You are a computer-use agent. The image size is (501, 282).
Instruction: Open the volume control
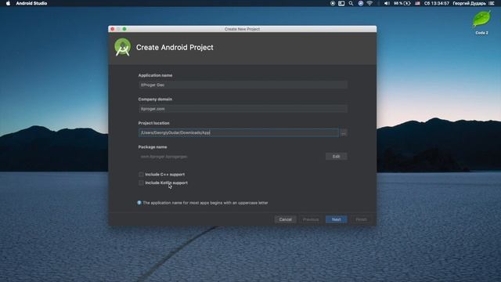click(387, 3)
